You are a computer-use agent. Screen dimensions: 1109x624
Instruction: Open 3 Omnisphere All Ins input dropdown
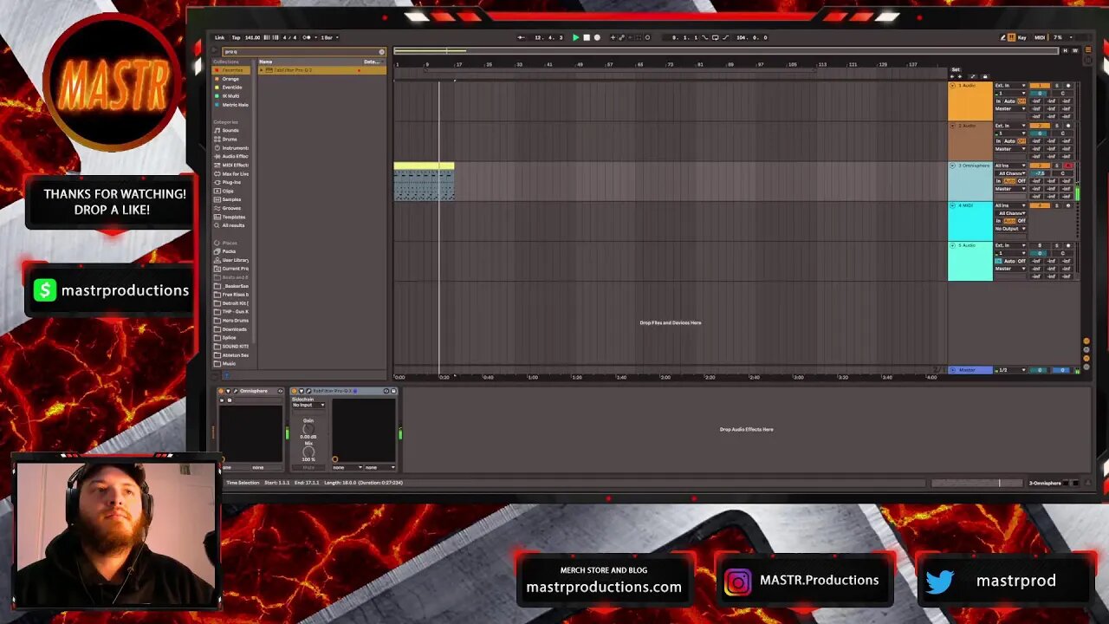point(1010,166)
